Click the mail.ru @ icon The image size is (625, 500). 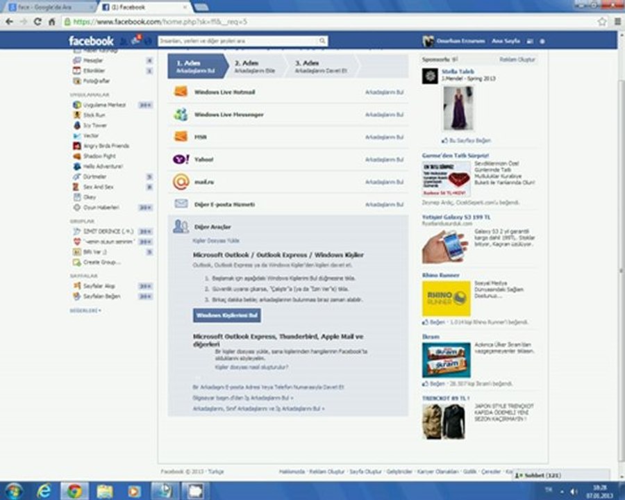tap(181, 181)
